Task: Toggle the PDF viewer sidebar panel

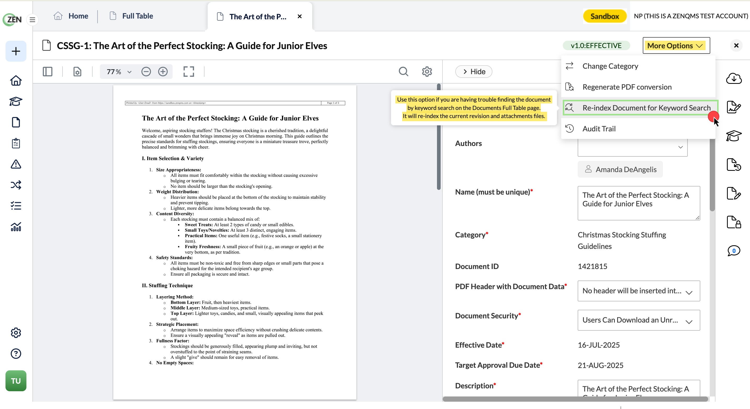Action: click(47, 72)
